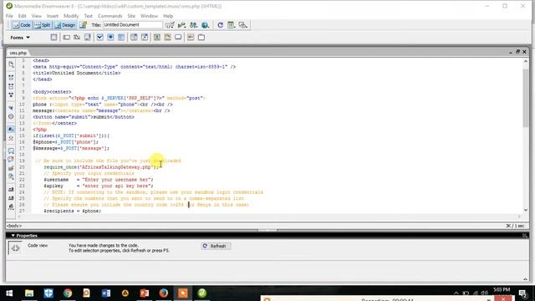Image resolution: width=535 pixels, height=301 pixels.
Task: Insert a Fieldset form element
Action: pos(201,37)
